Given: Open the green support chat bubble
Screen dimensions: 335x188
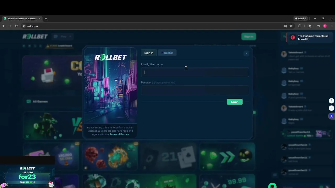Looking at the screenshot, I should point(272,186).
